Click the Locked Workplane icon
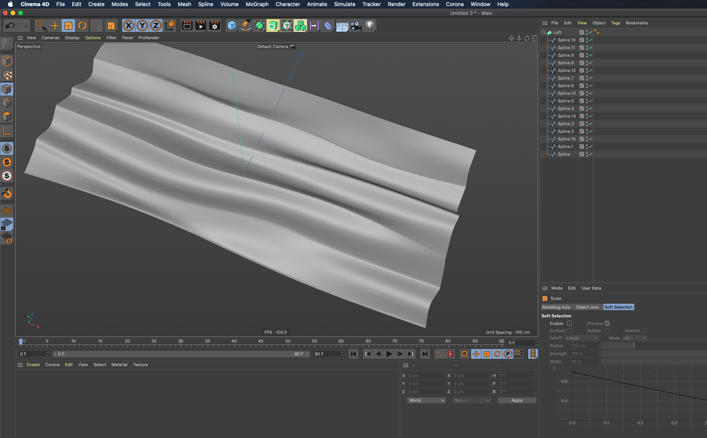Viewport: 707px width, 438px height. pos(7,224)
